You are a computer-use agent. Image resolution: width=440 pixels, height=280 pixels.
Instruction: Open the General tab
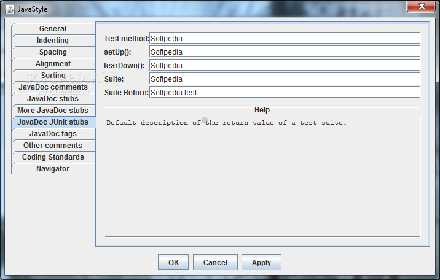point(53,29)
